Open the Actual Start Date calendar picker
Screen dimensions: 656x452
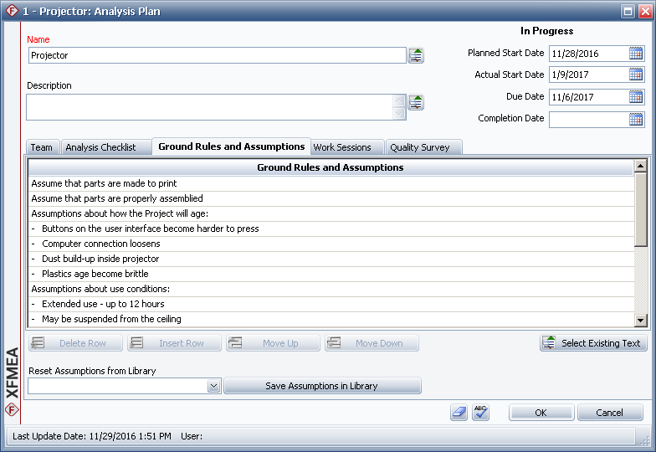click(x=636, y=74)
